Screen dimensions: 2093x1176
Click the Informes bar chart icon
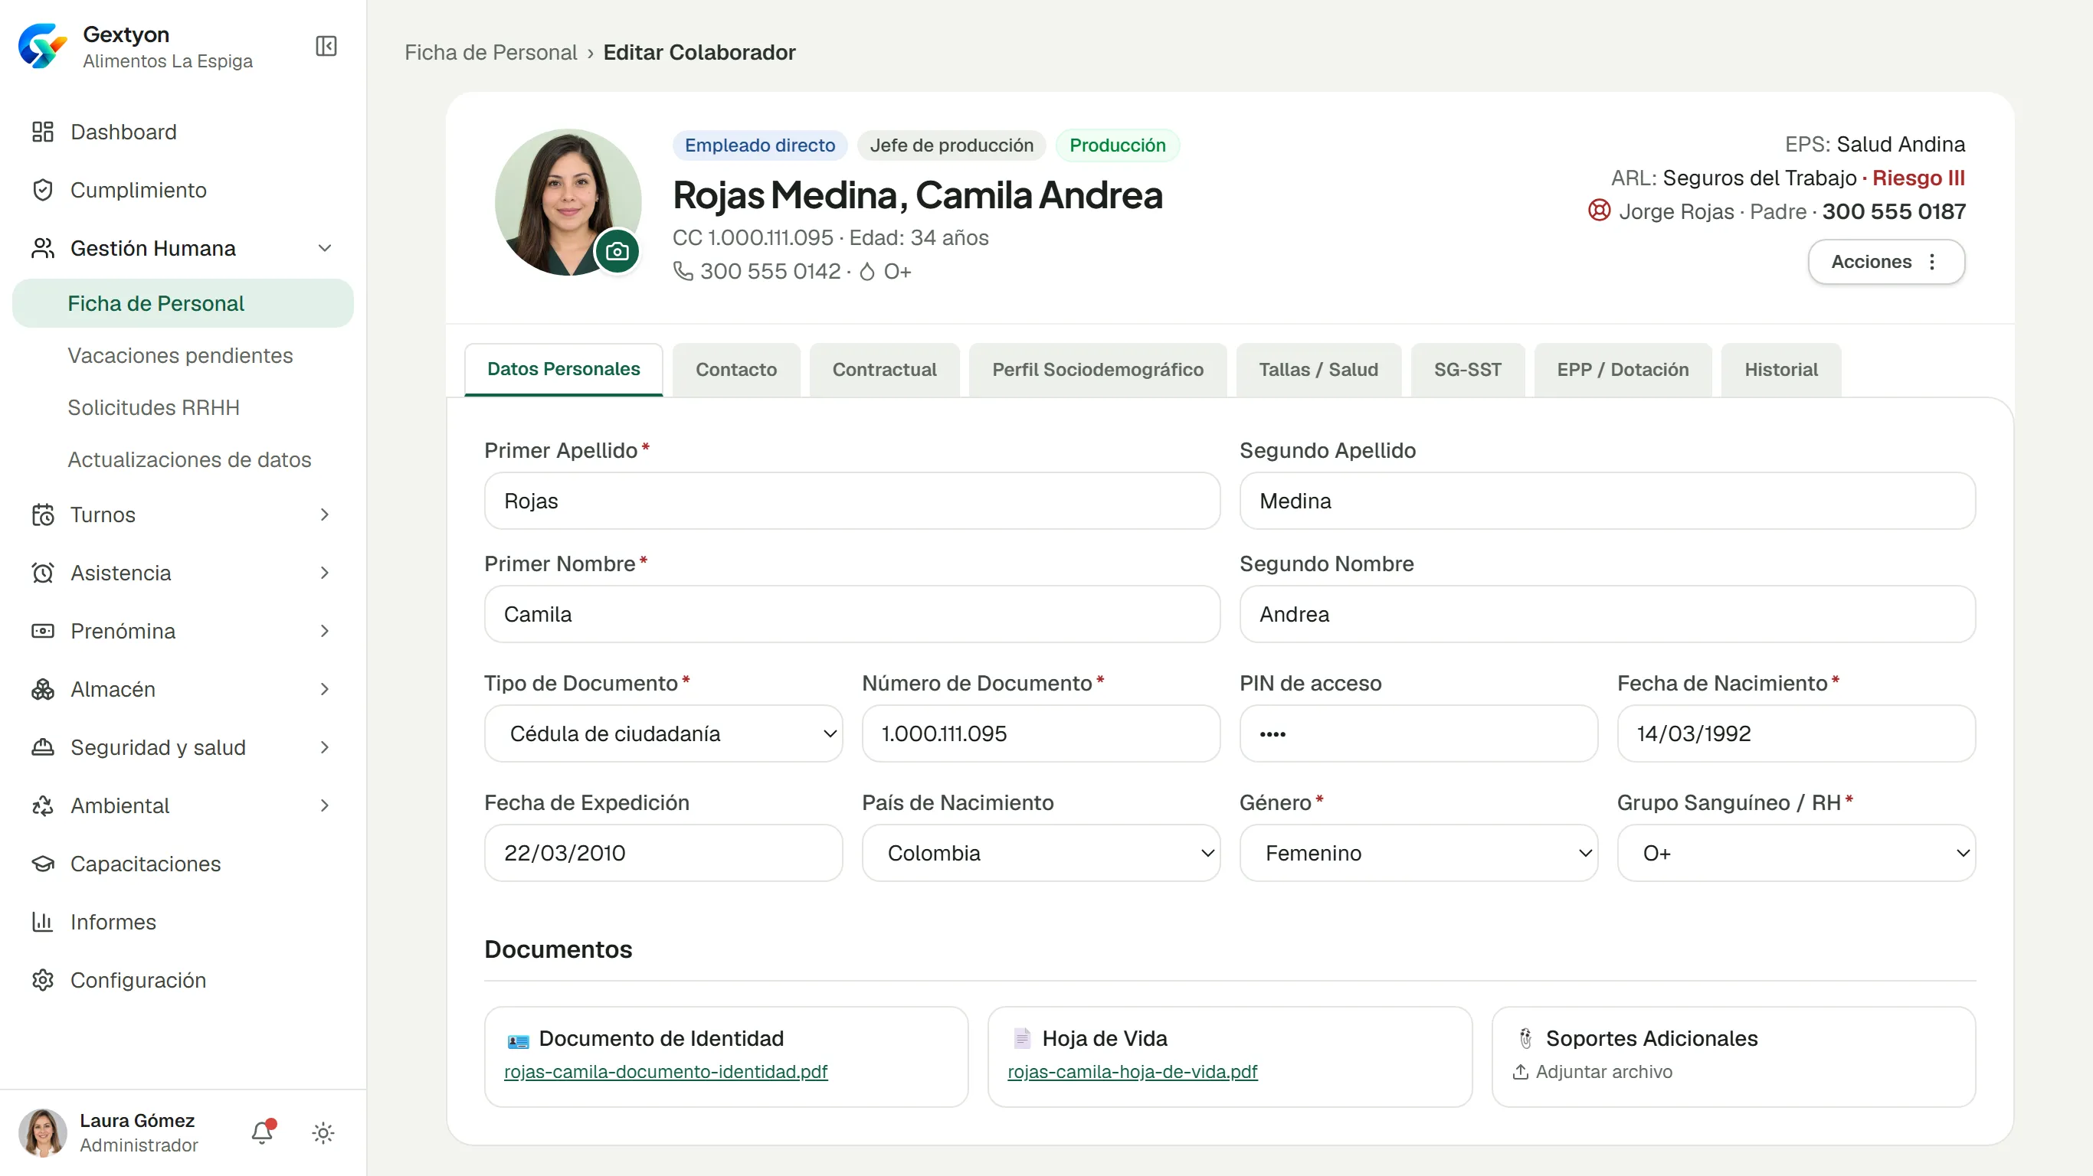point(42,922)
